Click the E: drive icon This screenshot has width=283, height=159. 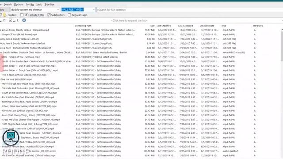coord(15,21)
